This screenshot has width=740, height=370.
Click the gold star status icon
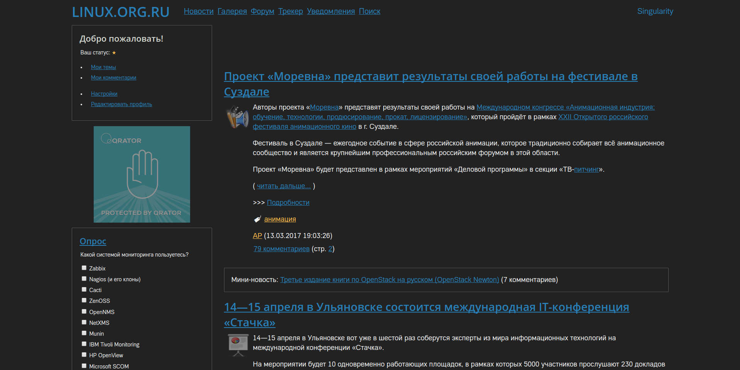[x=114, y=53]
